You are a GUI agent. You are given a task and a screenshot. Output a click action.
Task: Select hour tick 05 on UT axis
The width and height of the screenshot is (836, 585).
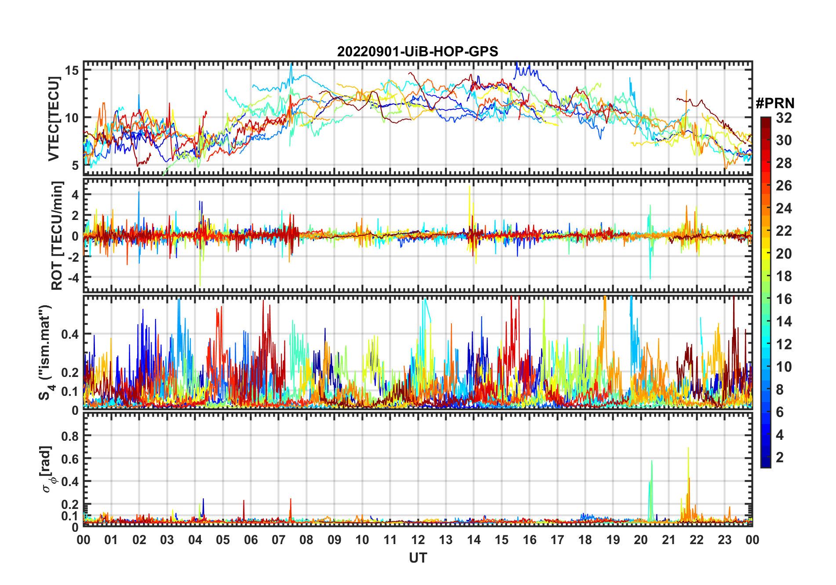click(223, 540)
